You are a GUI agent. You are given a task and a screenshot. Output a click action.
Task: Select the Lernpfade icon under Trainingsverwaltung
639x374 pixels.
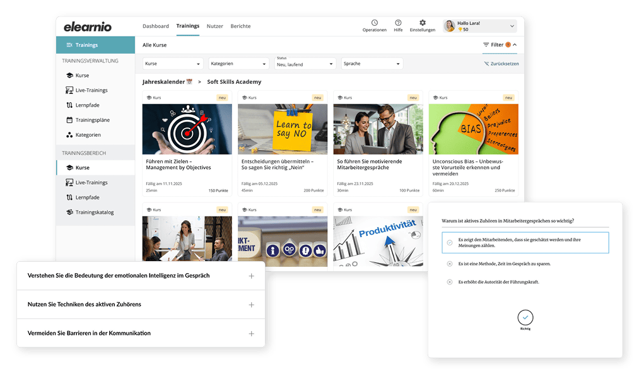coord(69,105)
